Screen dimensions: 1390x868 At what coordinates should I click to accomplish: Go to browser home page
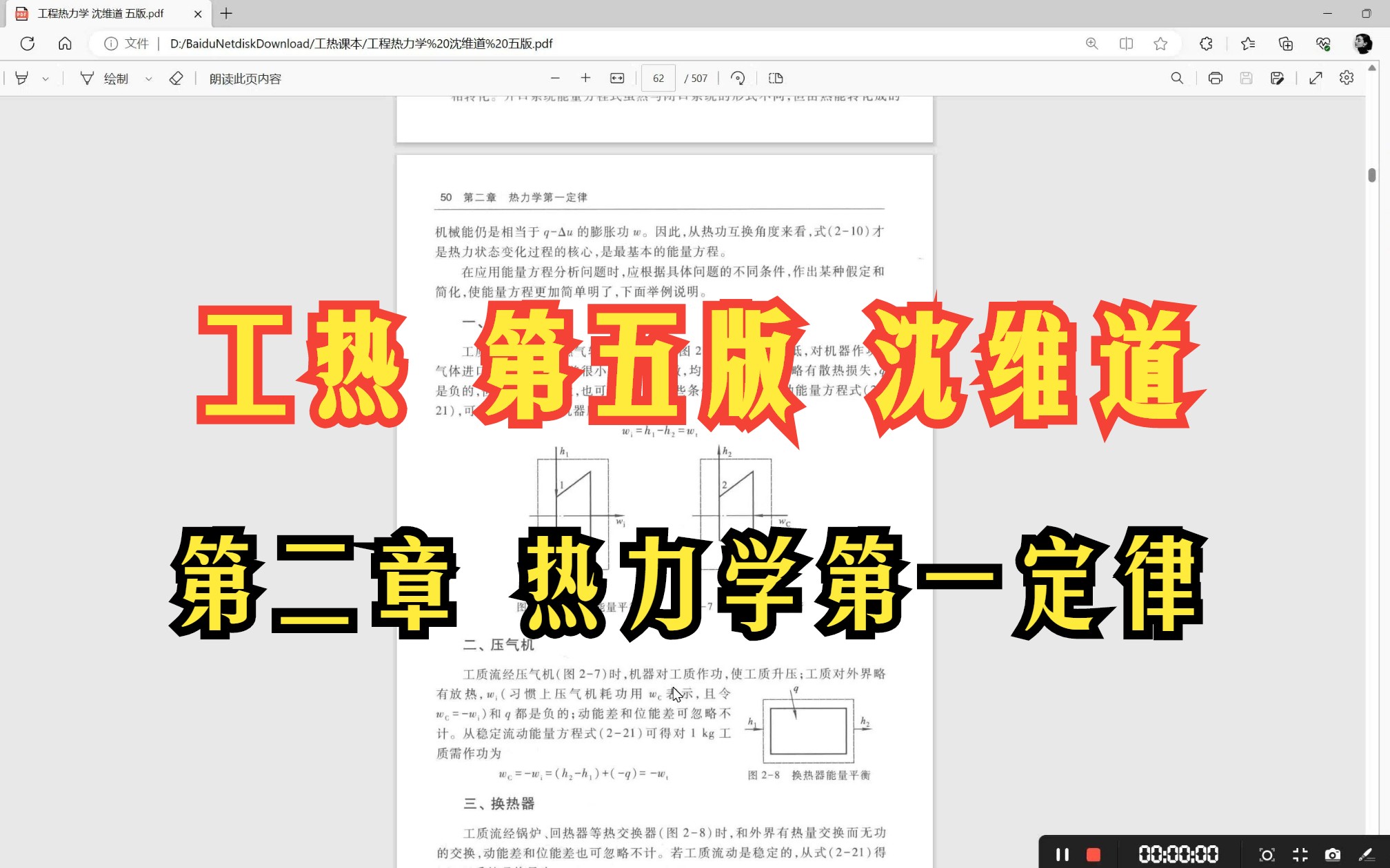point(65,43)
